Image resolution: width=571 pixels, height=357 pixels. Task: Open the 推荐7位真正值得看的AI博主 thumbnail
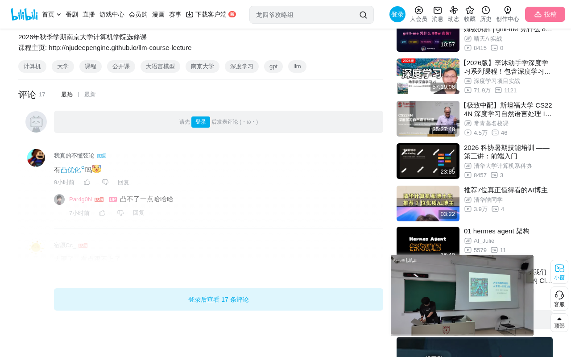(428, 203)
